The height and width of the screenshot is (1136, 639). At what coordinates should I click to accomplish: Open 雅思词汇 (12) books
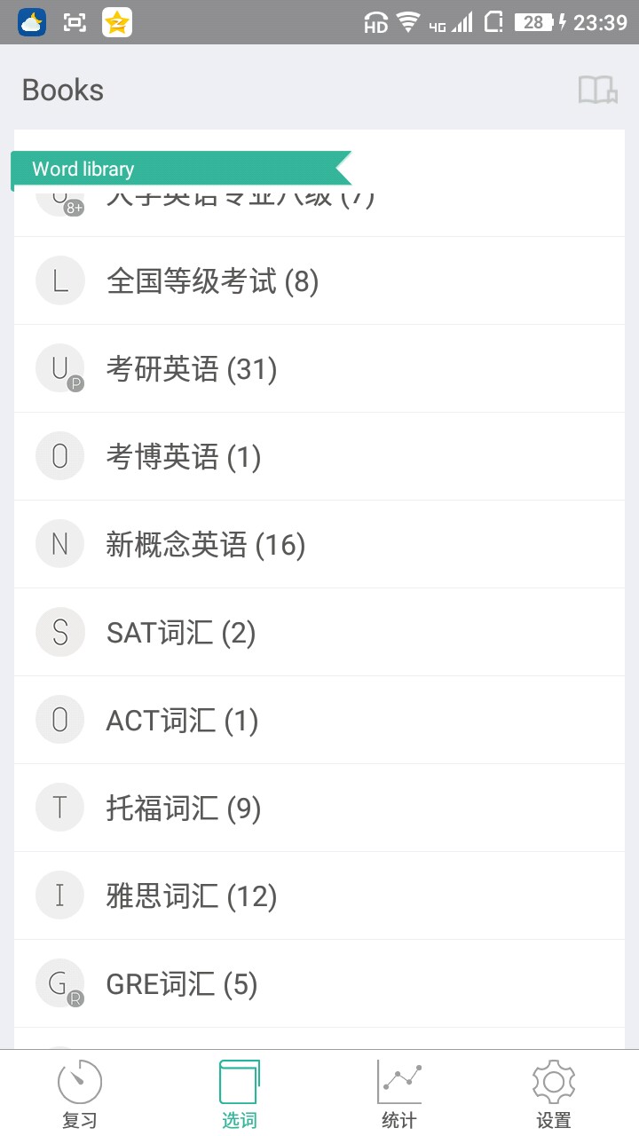coord(192,896)
